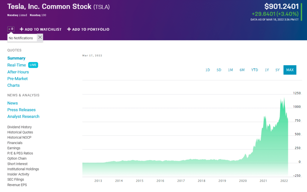The width and height of the screenshot is (307, 192).
Task: View Short Interest data
Action: (17, 164)
